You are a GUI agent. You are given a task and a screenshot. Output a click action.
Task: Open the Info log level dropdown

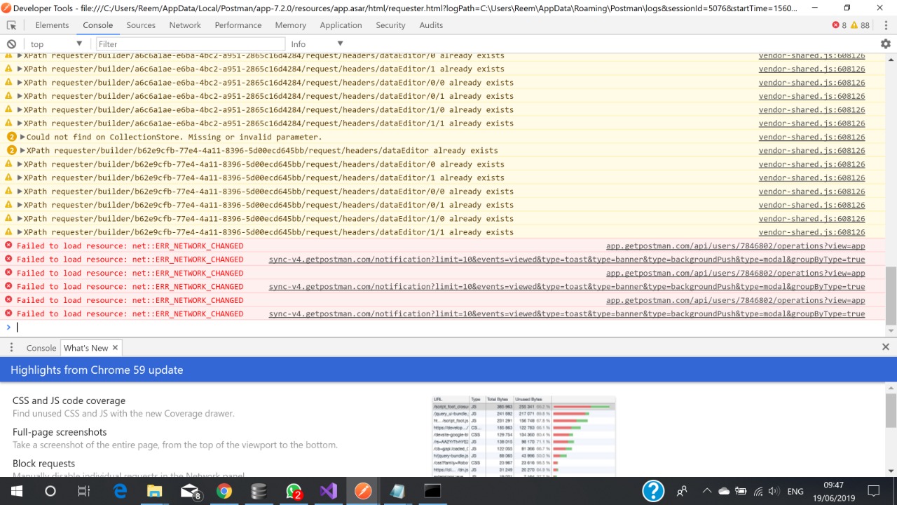pyautogui.click(x=317, y=43)
